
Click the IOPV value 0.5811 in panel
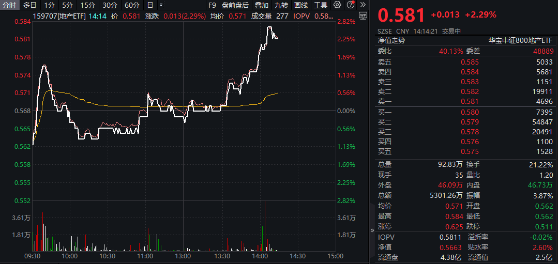point(450,237)
